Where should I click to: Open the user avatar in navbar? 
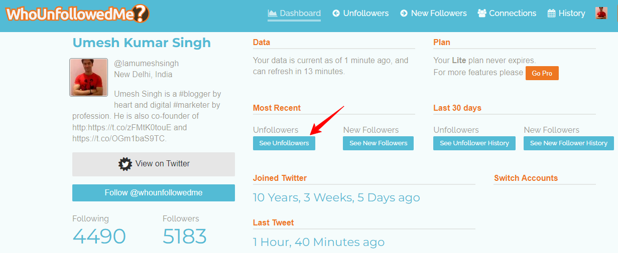tap(601, 13)
